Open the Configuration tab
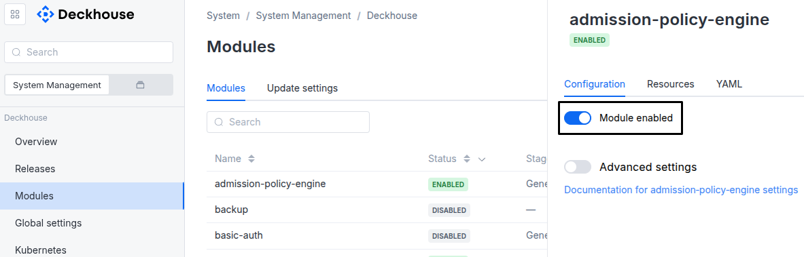Image resolution: width=804 pixels, height=257 pixels. (594, 84)
